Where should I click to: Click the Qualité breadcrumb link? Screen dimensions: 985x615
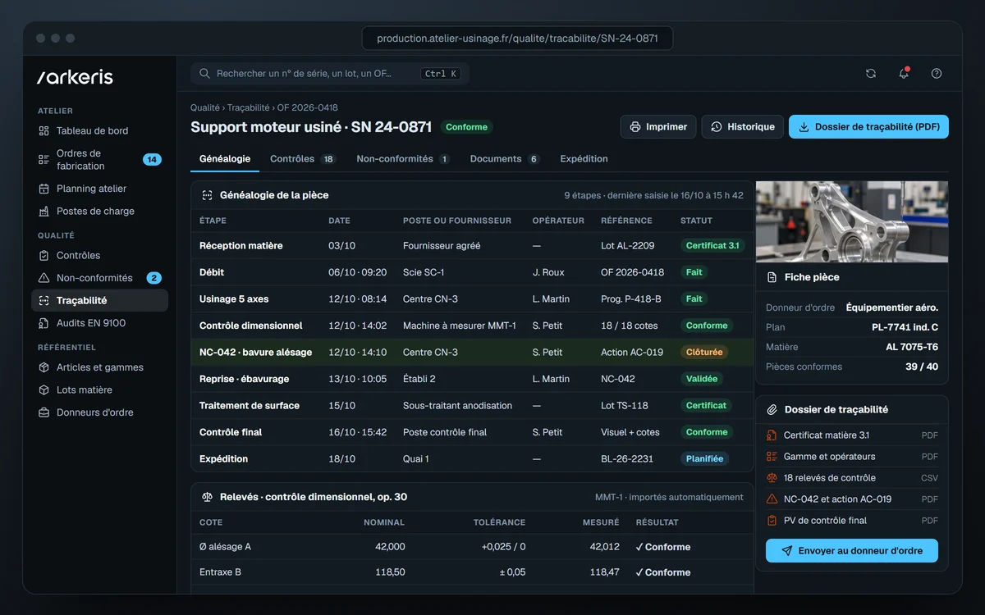pos(205,107)
